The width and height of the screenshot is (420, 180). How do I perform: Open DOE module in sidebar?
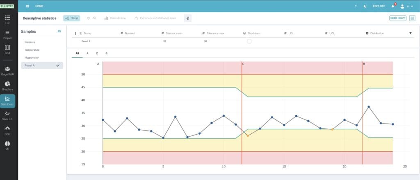(x=7, y=131)
